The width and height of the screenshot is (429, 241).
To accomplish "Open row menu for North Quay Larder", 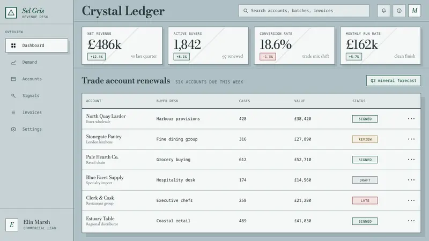I will pos(411,118).
